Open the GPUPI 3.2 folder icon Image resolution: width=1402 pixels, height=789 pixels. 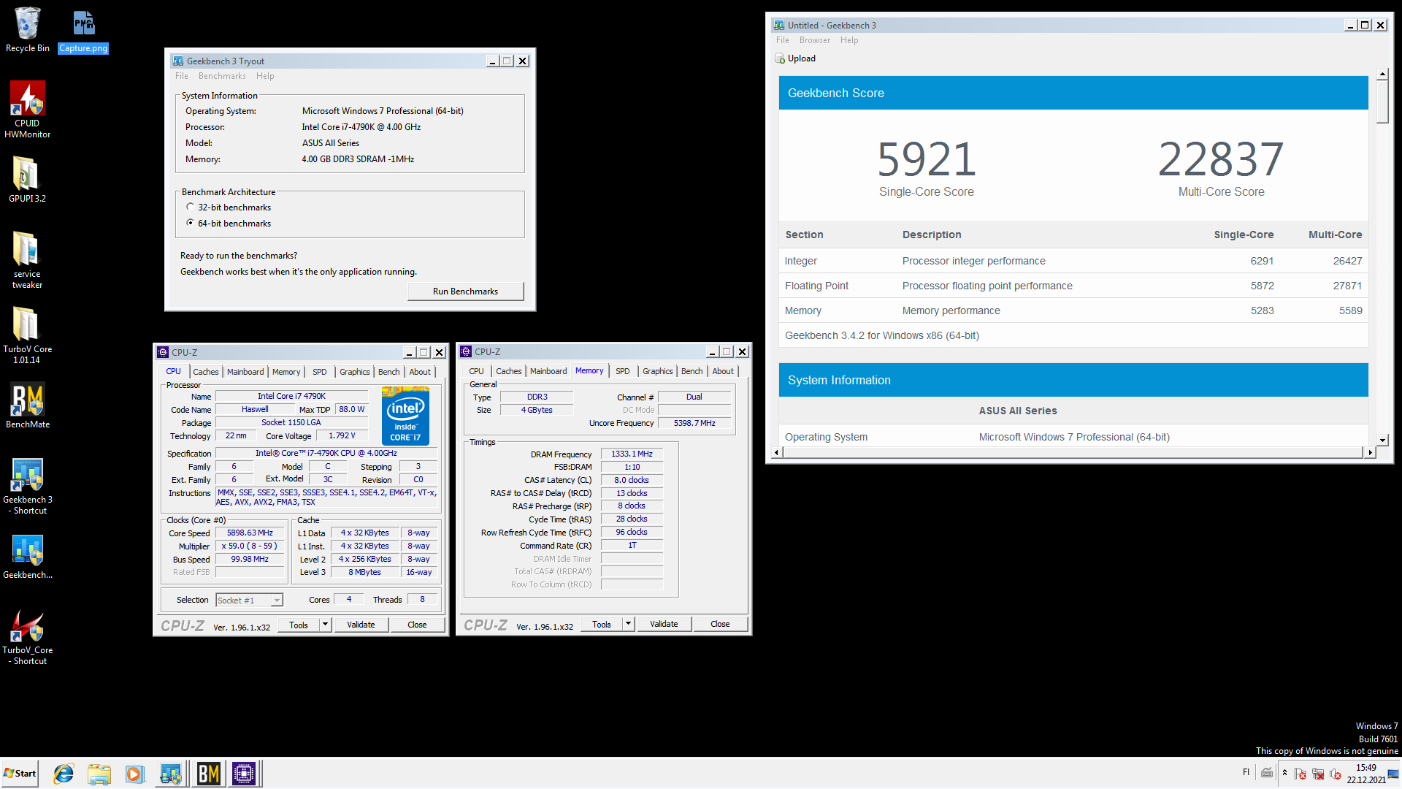(27, 179)
